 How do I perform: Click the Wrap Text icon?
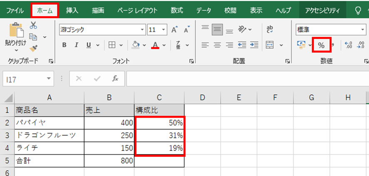click(x=270, y=29)
